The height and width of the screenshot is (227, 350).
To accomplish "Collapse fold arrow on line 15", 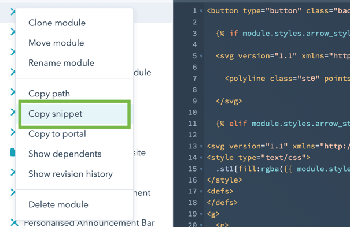I will click(201, 169).
